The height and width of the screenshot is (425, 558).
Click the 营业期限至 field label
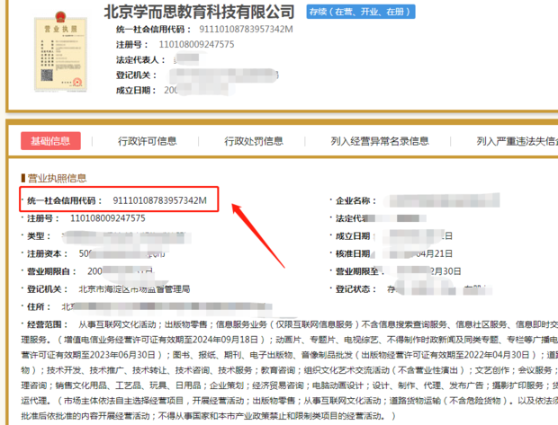(x=358, y=271)
